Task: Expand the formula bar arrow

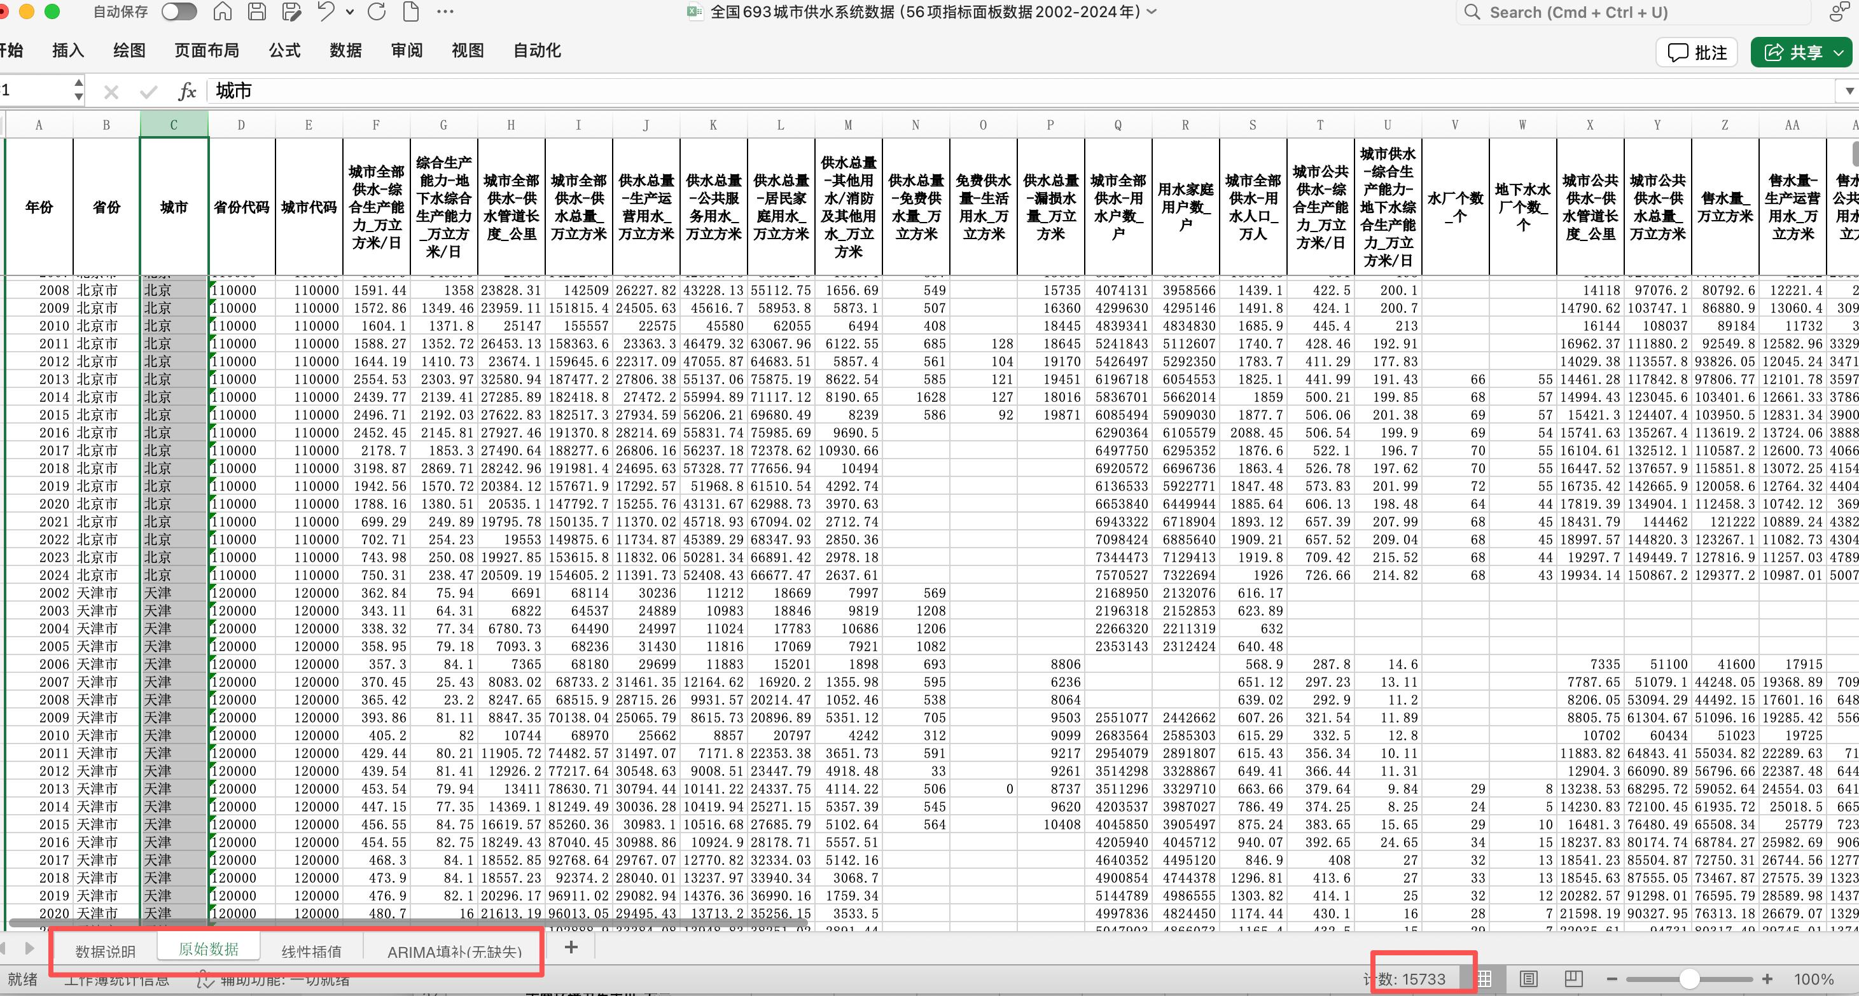Action: click(x=1849, y=91)
